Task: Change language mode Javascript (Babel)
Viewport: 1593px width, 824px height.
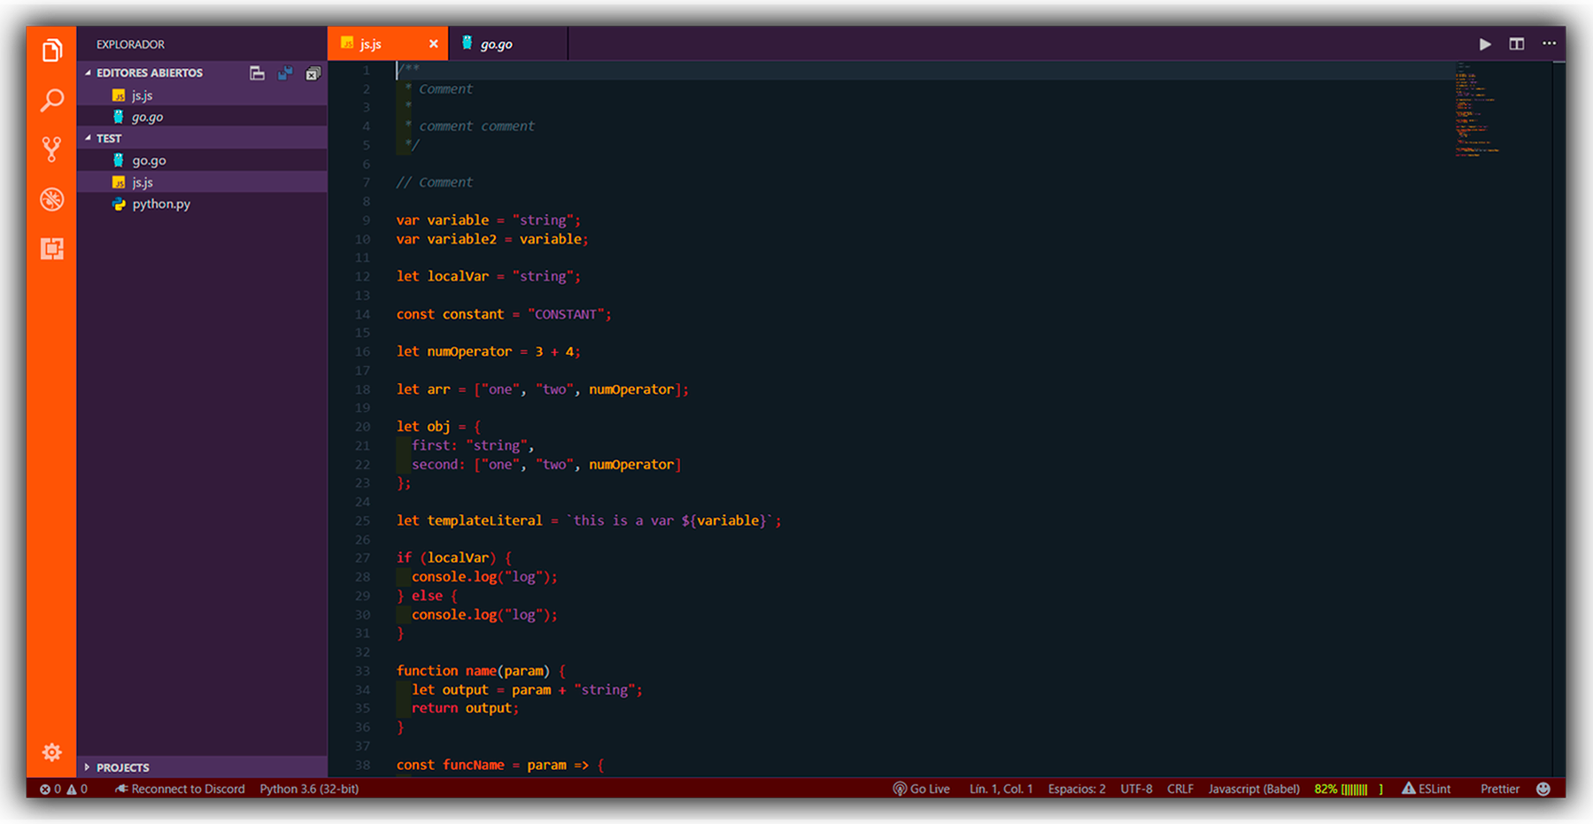Action: (x=1254, y=789)
